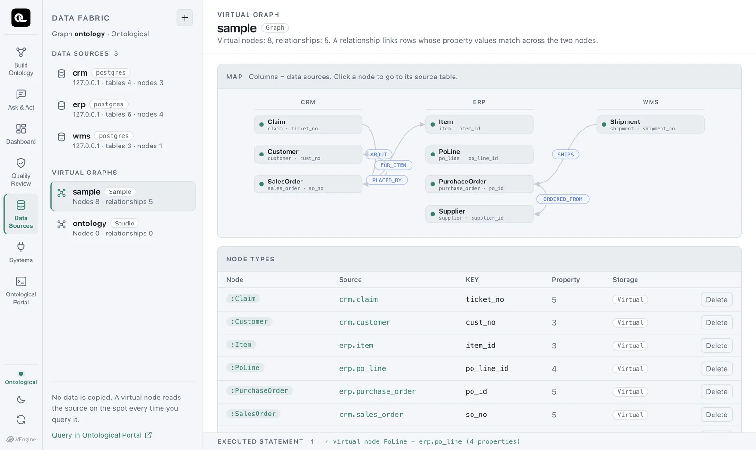Click the Customer node in the map
The width and height of the screenshot is (756, 450).
[x=308, y=155]
